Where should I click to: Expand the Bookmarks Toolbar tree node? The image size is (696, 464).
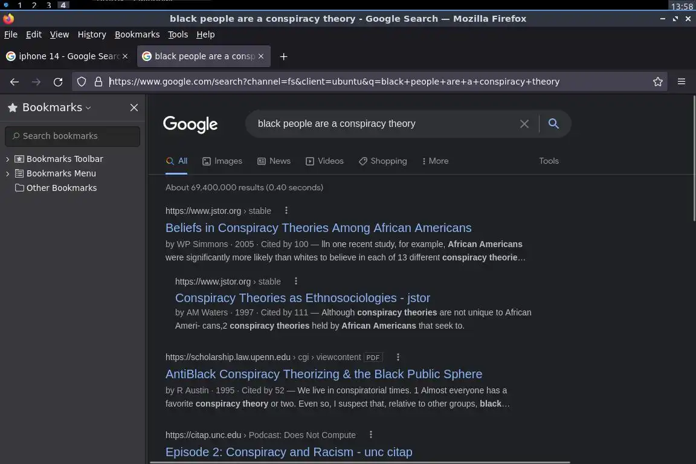7,159
